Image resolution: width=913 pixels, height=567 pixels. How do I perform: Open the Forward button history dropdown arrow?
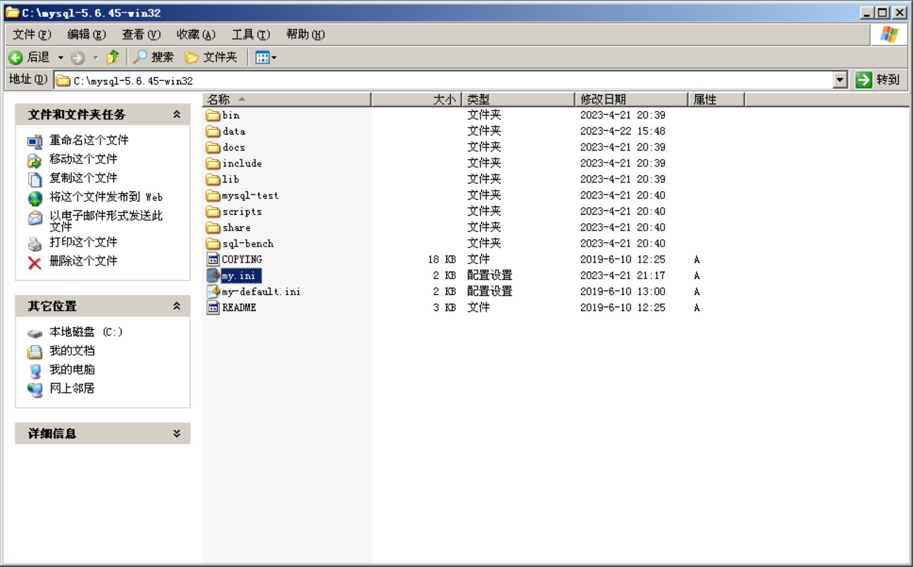[x=96, y=58]
